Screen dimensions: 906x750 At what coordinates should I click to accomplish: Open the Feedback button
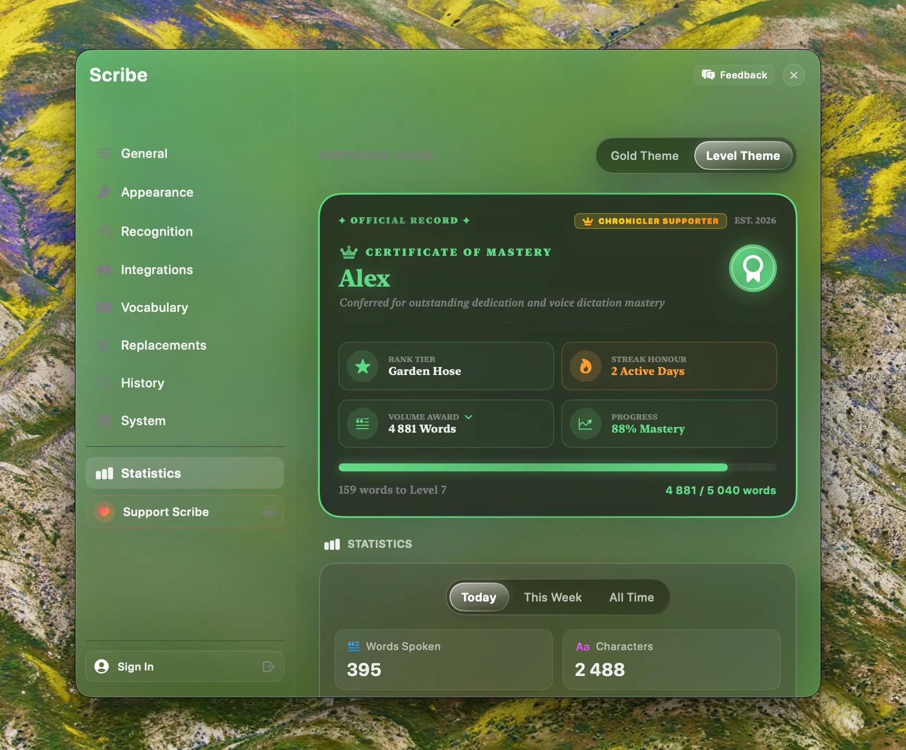click(x=734, y=75)
